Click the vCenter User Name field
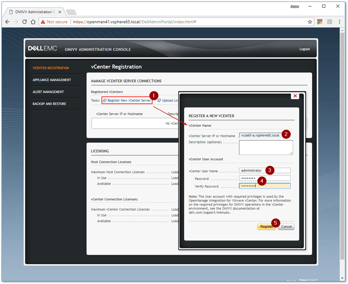This screenshot has width=348, height=284. [x=265, y=170]
